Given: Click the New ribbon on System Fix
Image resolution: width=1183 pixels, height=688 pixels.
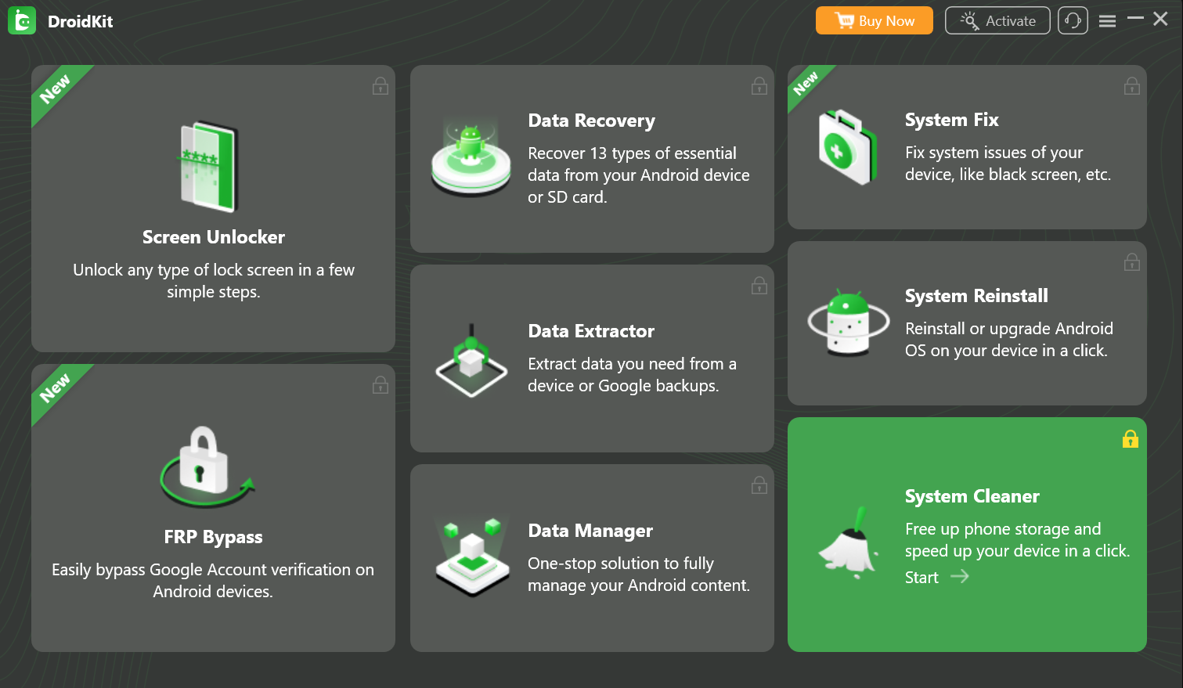Looking at the screenshot, I should click(806, 83).
